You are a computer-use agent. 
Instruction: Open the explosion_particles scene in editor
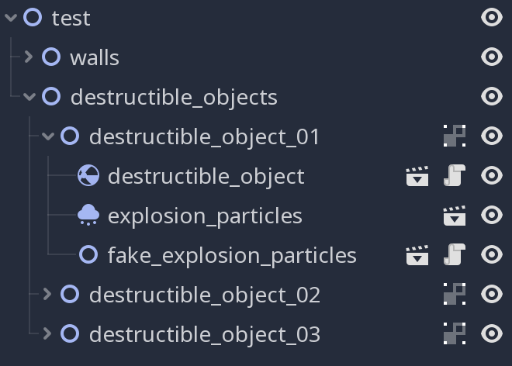point(455,216)
